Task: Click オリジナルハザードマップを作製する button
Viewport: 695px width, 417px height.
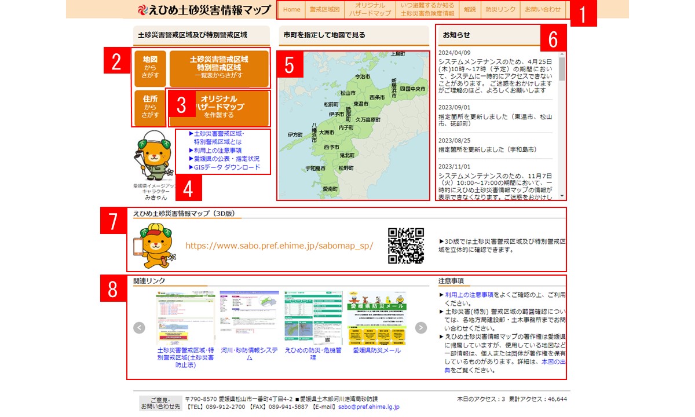Action: [219, 108]
